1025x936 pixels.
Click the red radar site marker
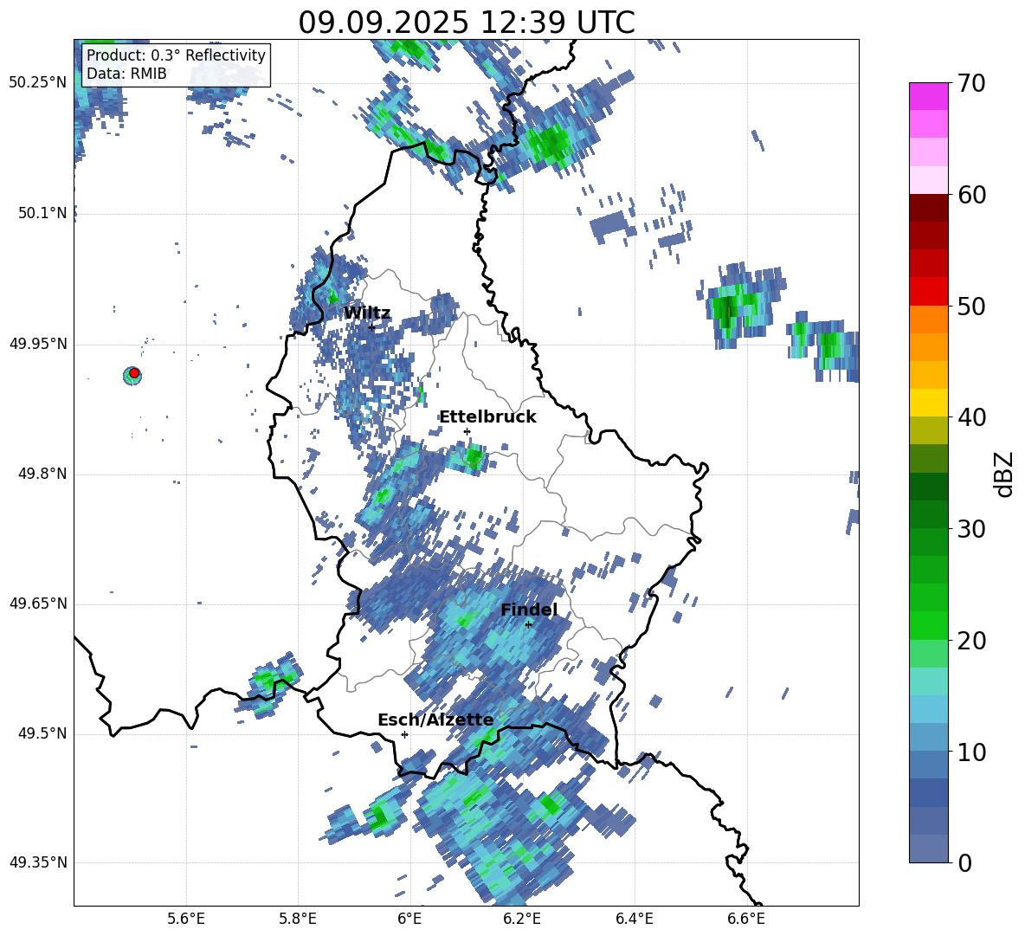coord(134,373)
